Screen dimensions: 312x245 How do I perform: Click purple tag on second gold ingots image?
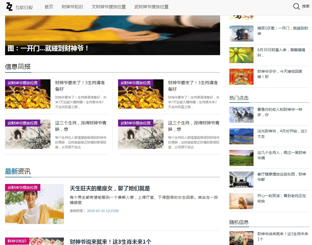click(136, 83)
